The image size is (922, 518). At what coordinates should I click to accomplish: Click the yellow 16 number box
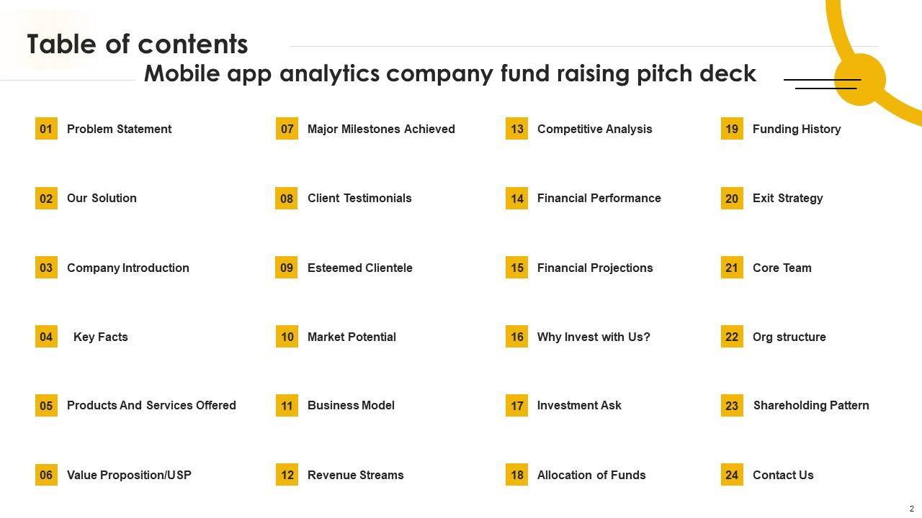516,337
